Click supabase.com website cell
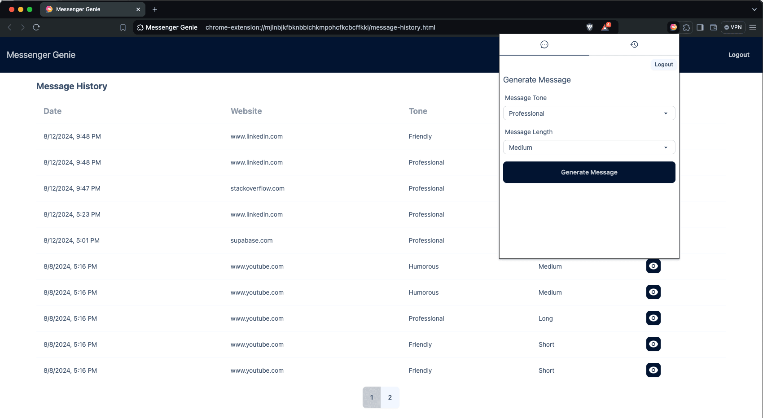 coord(252,240)
